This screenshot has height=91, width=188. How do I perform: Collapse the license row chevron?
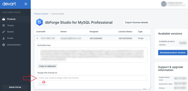37,38
